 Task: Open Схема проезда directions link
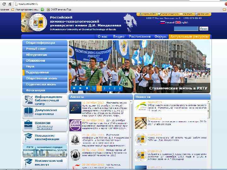click(168, 14)
